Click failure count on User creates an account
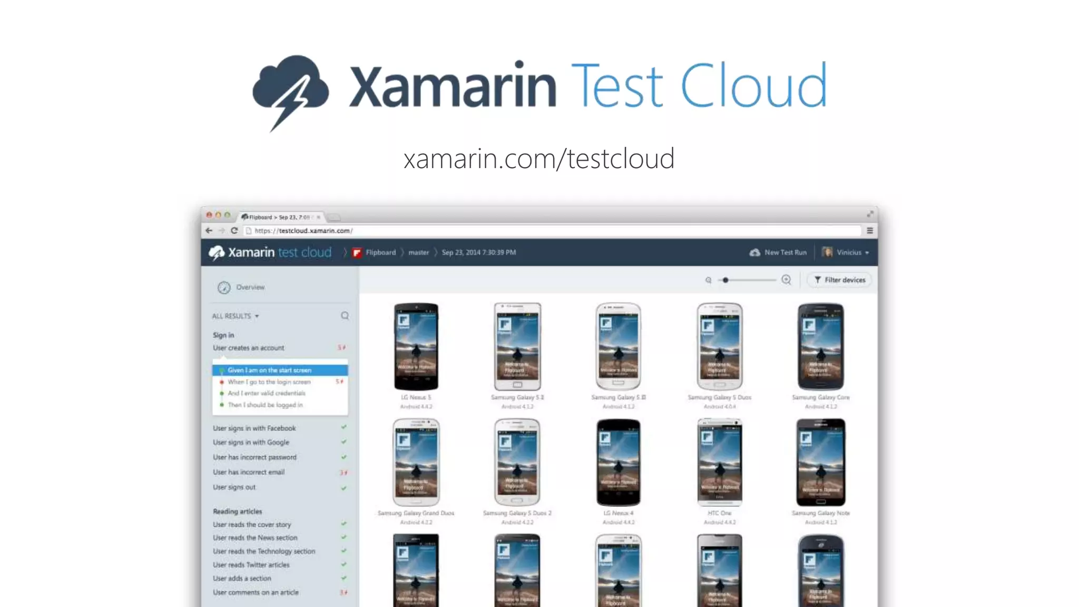Image resolution: width=1079 pixels, height=607 pixels. pos(342,348)
